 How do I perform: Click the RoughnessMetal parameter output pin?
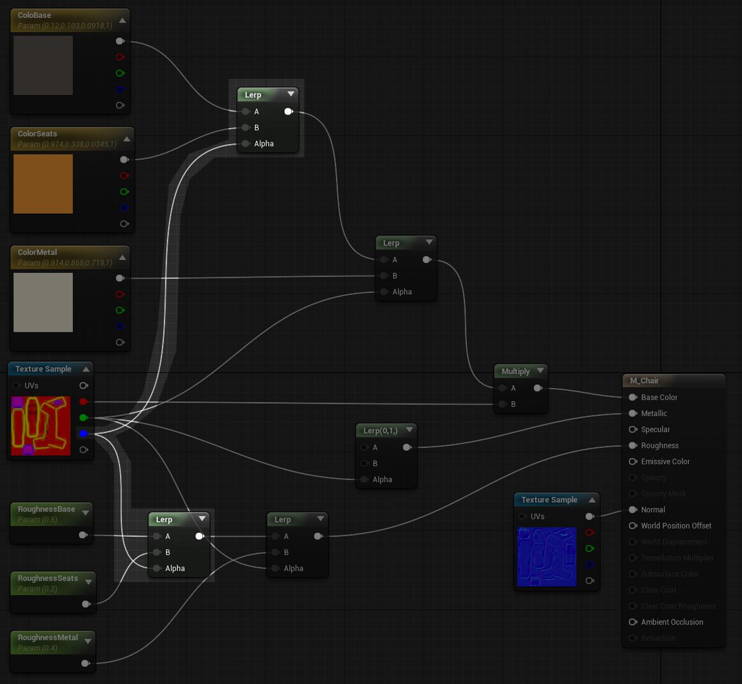coord(85,664)
